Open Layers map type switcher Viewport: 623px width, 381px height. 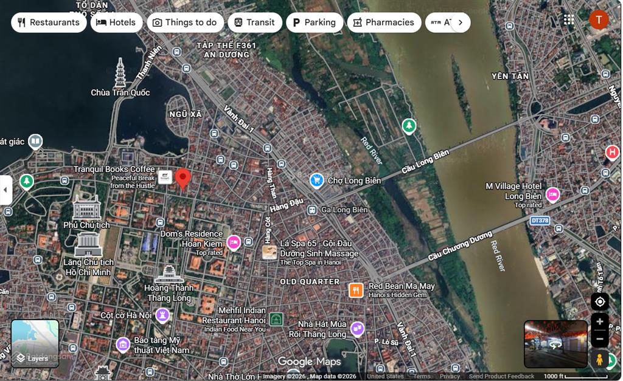click(35, 343)
